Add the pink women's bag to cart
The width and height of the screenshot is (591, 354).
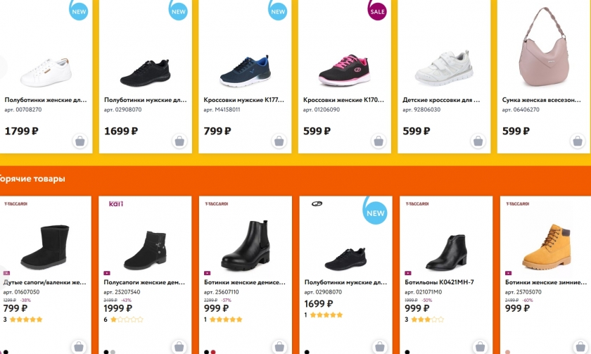(578, 141)
